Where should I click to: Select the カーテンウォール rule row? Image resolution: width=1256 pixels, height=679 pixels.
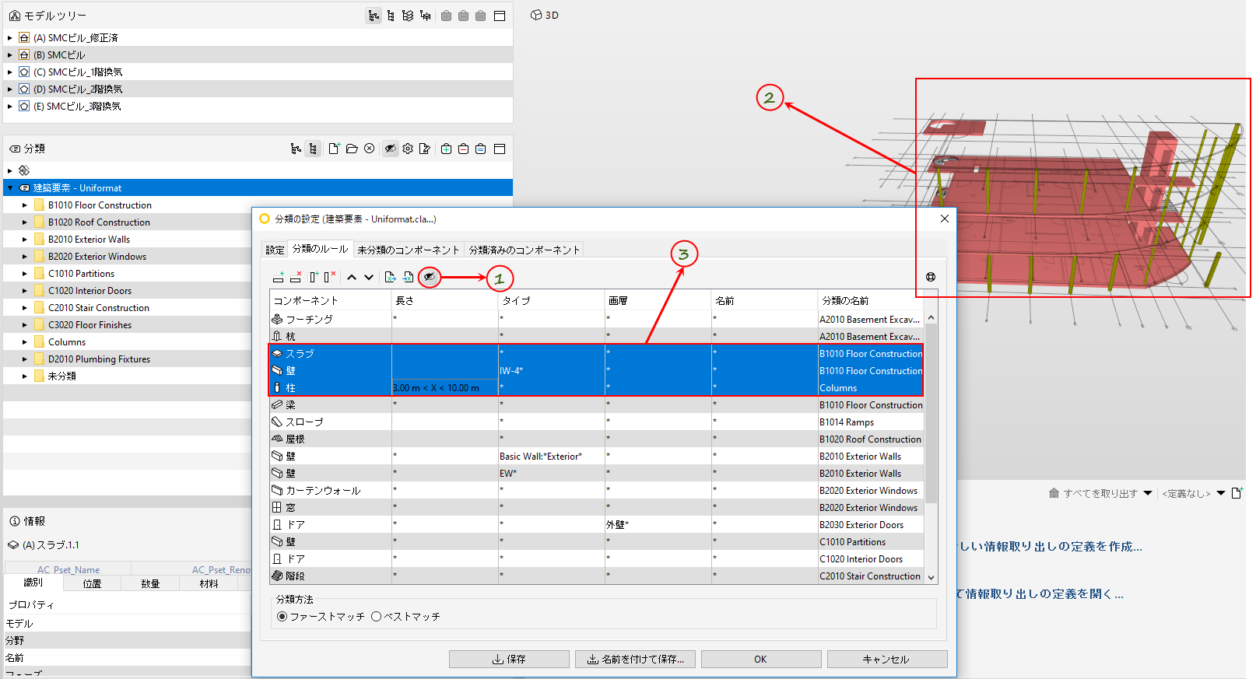coord(597,490)
